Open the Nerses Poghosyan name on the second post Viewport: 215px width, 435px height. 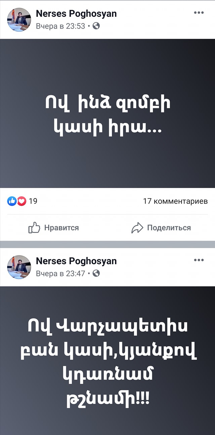(x=76, y=261)
